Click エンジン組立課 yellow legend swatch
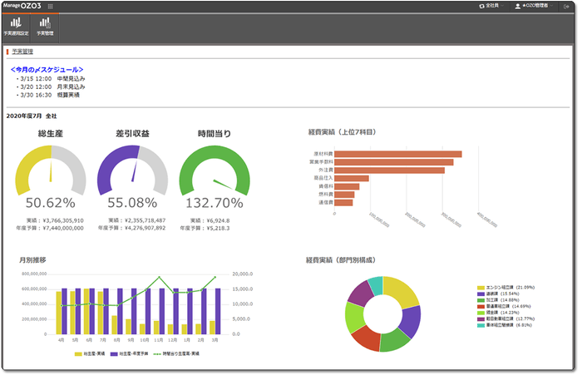Viewport: 582px width, 375px height. pyautogui.click(x=480, y=287)
